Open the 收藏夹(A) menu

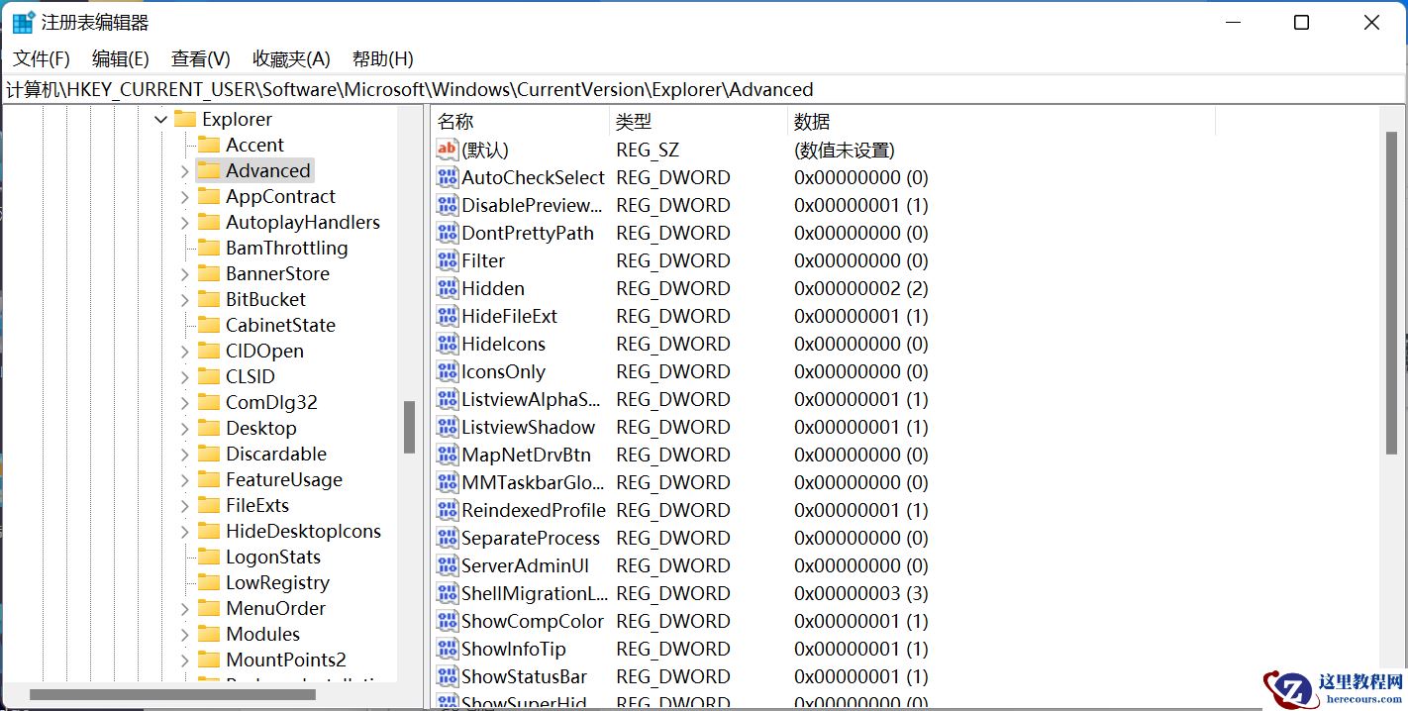289,58
